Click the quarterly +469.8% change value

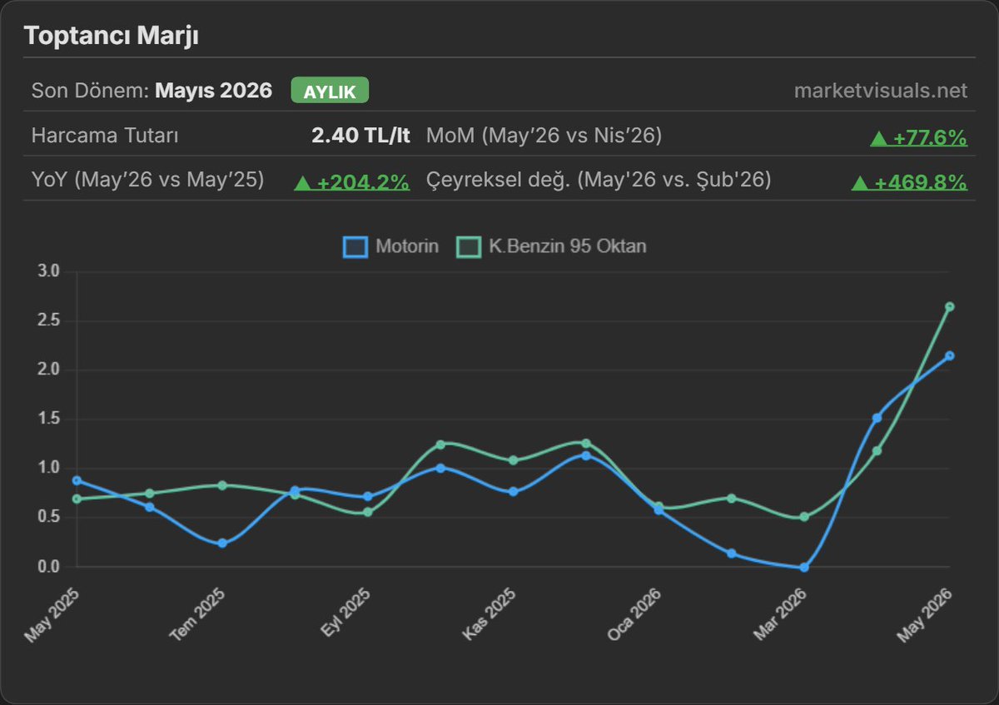[909, 181]
